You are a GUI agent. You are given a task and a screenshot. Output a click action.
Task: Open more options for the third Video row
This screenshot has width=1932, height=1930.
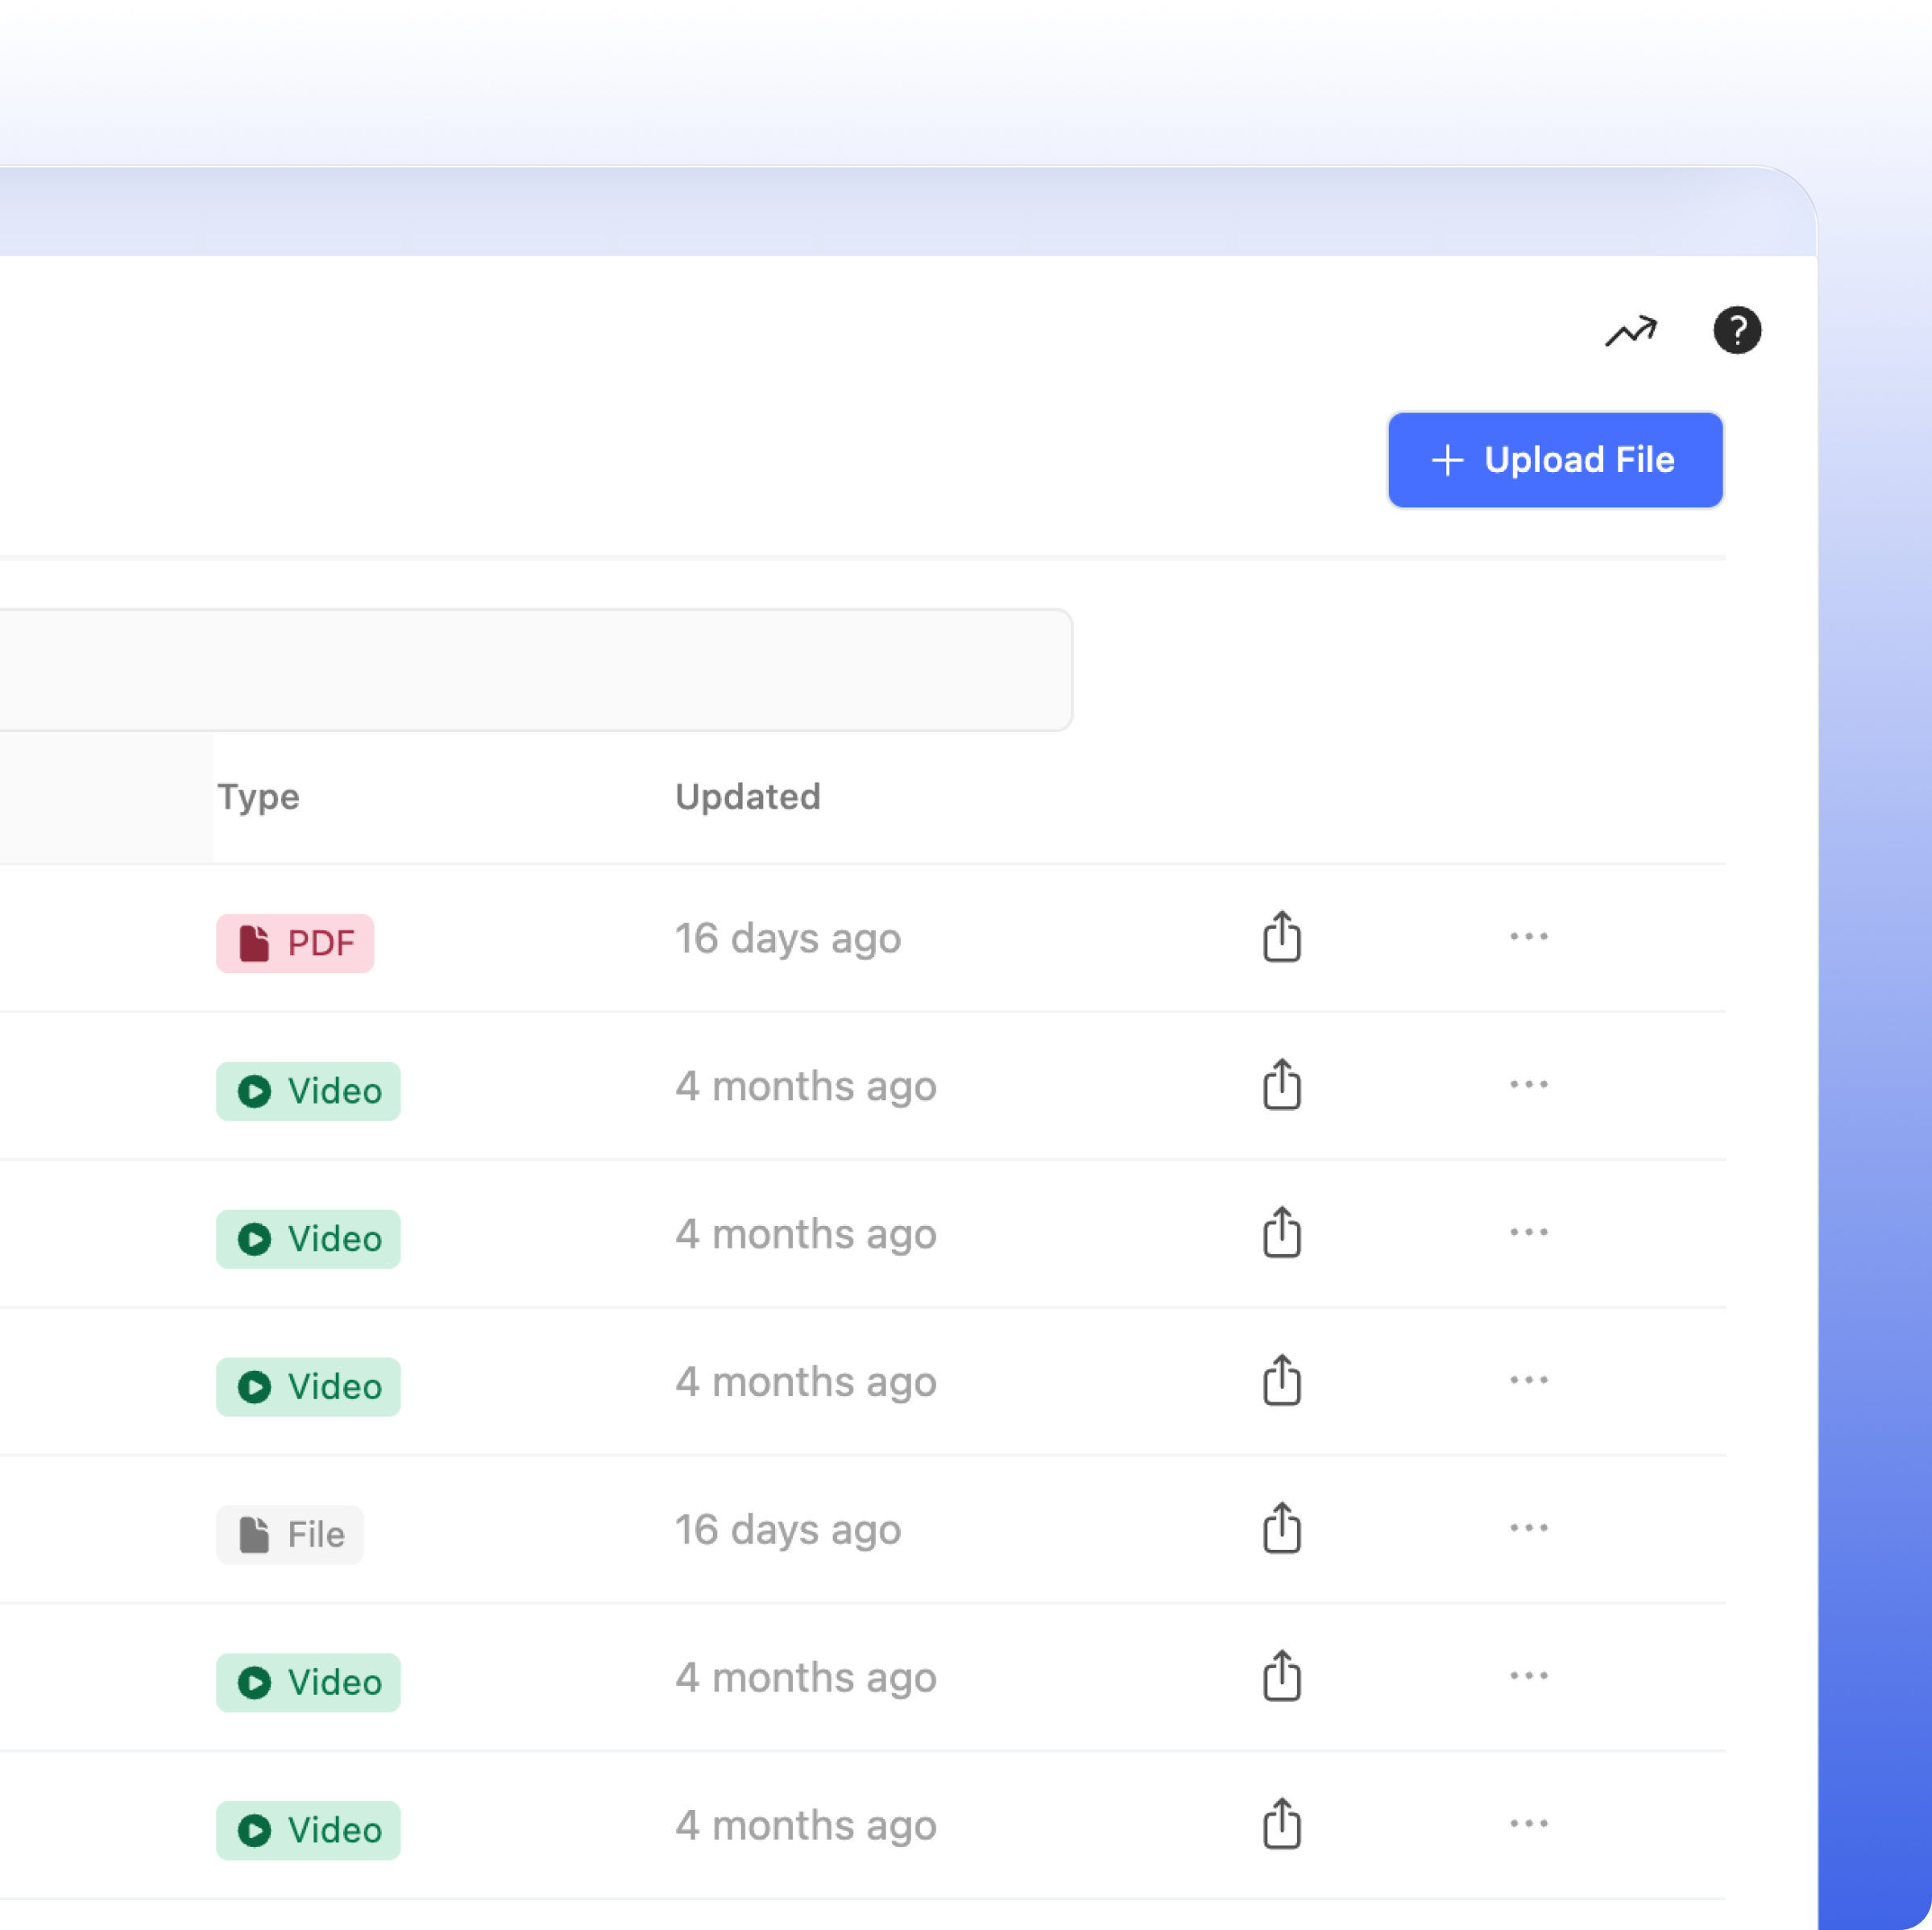[1528, 1381]
